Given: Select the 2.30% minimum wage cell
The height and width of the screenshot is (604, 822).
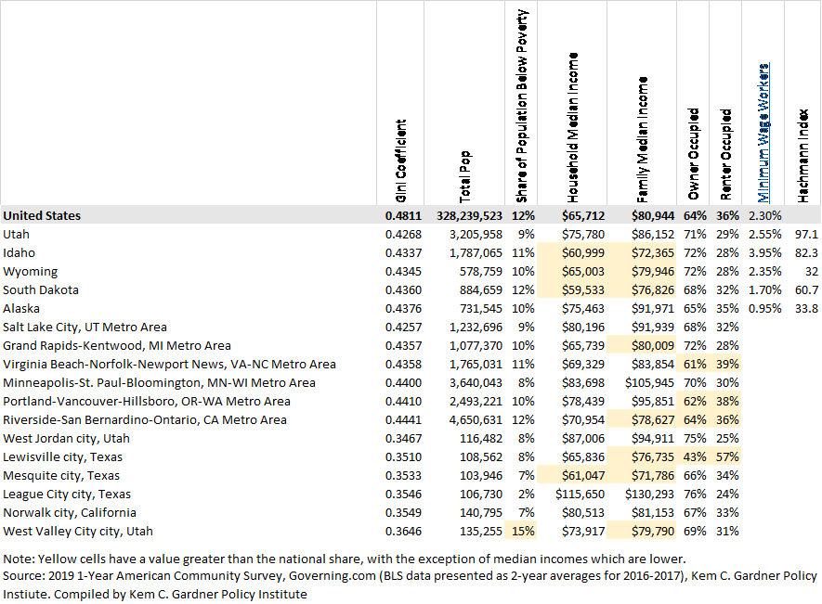Looking at the screenshot, I should pos(764,216).
